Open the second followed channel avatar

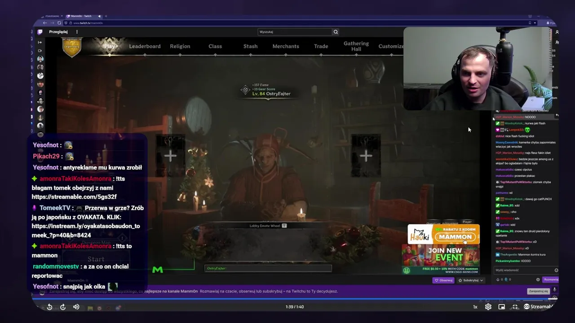click(40, 67)
